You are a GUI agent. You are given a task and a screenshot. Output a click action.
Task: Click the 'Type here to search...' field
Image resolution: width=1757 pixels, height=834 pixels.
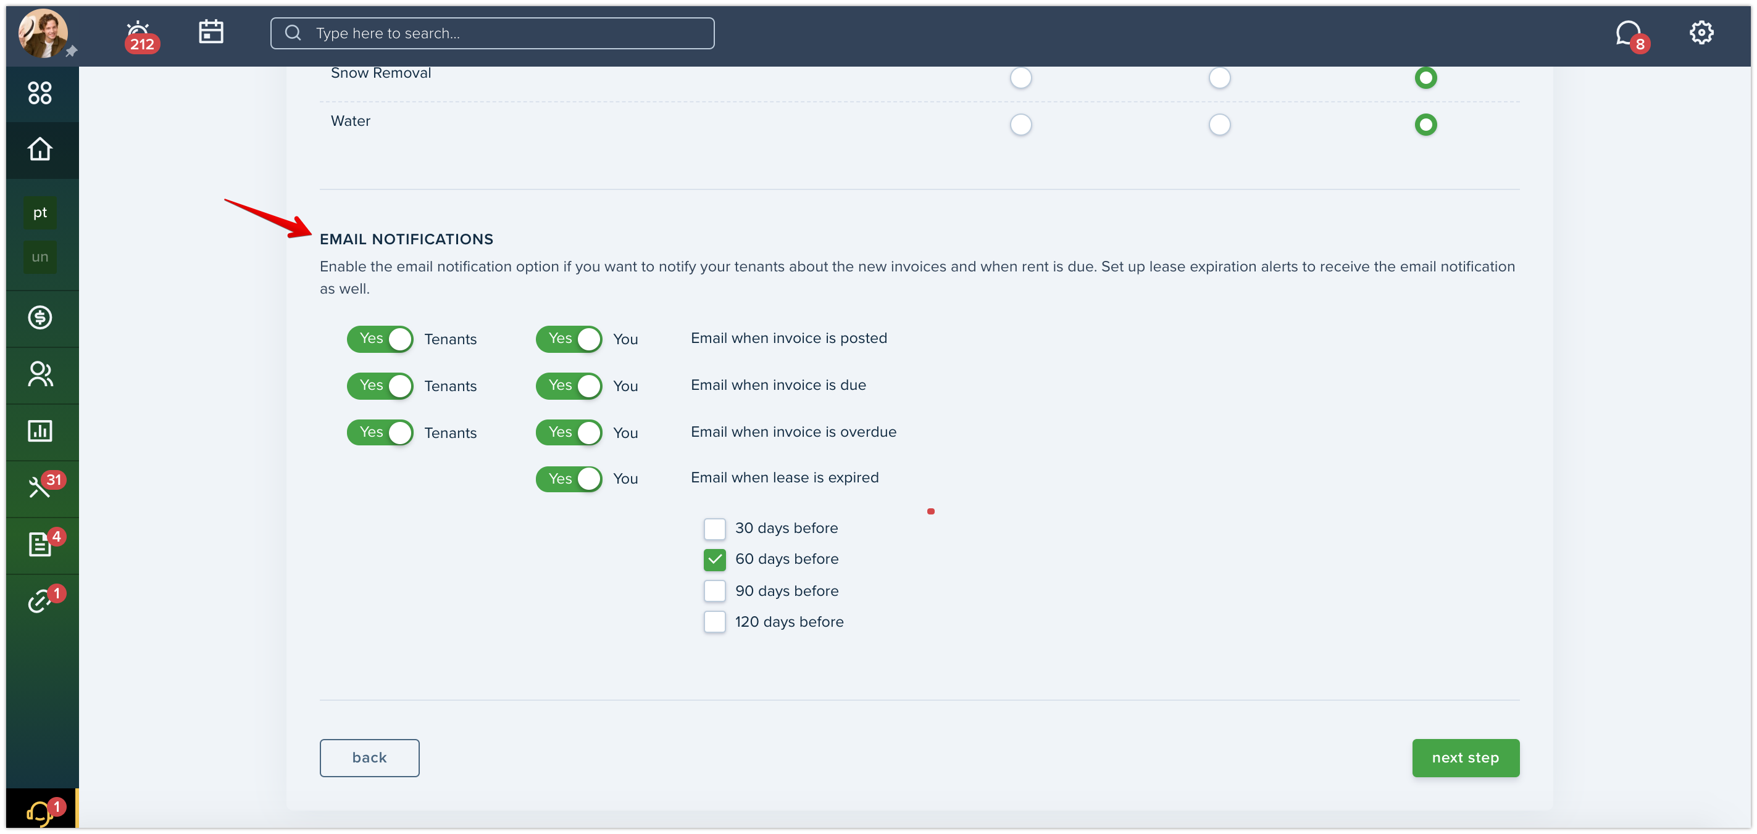[x=492, y=33]
